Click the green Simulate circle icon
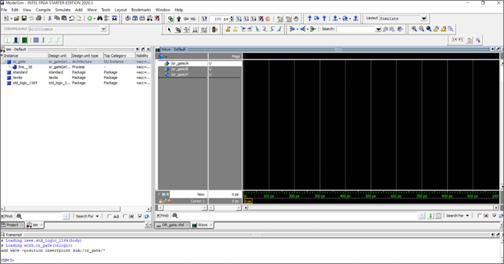 coord(89,19)
